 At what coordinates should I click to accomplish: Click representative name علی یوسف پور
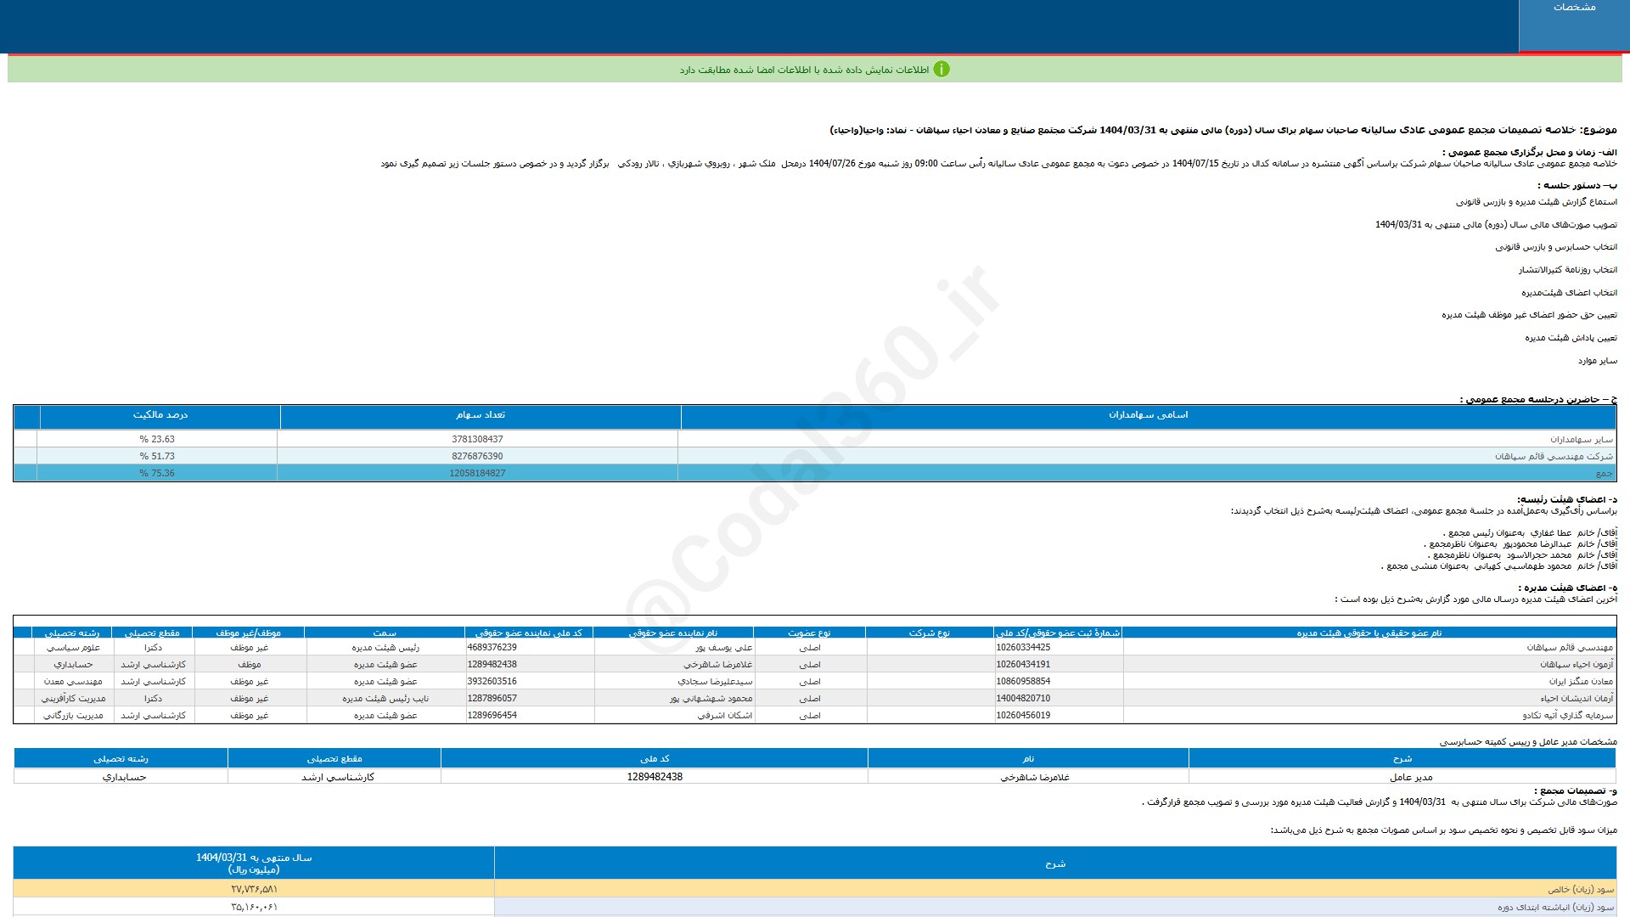pos(723,648)
